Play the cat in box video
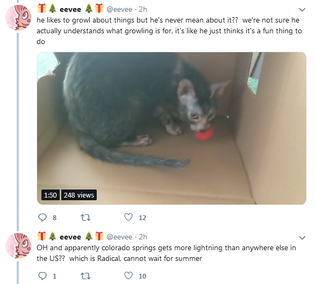 (171, 128)
